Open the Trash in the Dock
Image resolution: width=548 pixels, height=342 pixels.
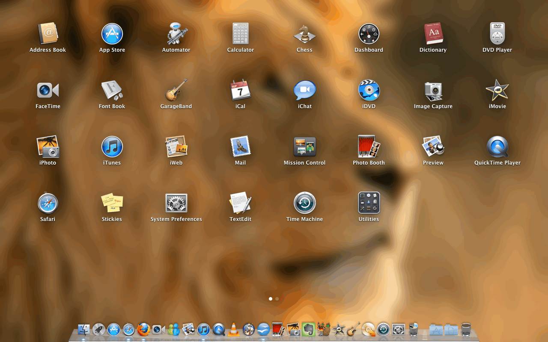(x=466, y=330)
